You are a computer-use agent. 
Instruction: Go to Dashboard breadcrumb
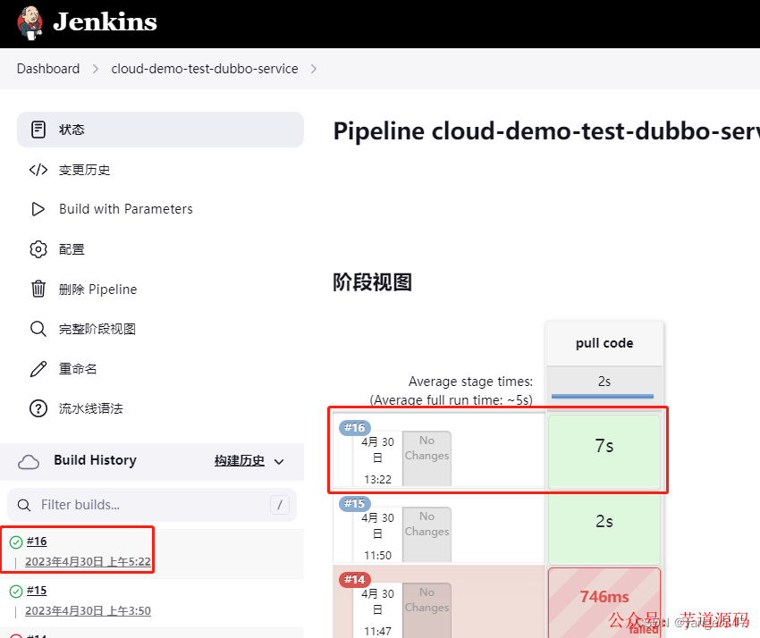click(48, 69)
